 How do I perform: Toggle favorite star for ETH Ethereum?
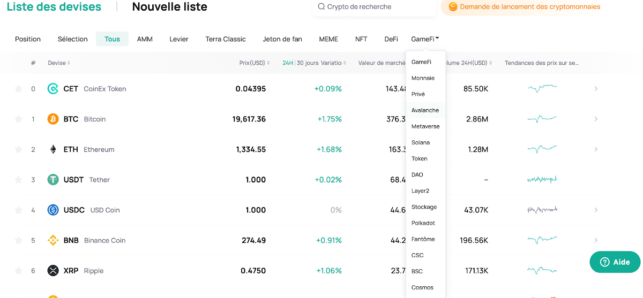18,149
